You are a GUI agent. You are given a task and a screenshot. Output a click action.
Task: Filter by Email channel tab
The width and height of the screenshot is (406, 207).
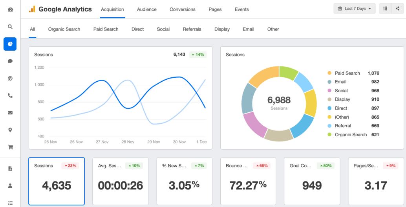point(249,29)
